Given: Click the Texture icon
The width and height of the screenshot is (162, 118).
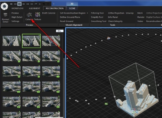Looking at the screenshot, I should point(38,15).
